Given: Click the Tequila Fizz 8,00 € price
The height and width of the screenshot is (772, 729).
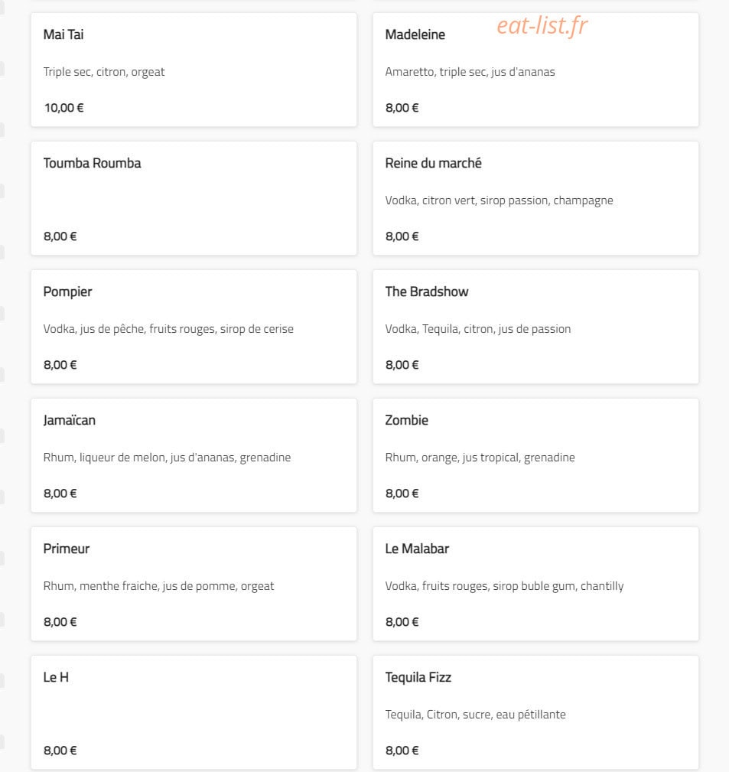Looking at the screenshot, I should pos(402,751).
